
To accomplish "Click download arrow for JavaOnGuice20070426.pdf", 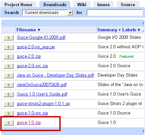I will (9, 85).
